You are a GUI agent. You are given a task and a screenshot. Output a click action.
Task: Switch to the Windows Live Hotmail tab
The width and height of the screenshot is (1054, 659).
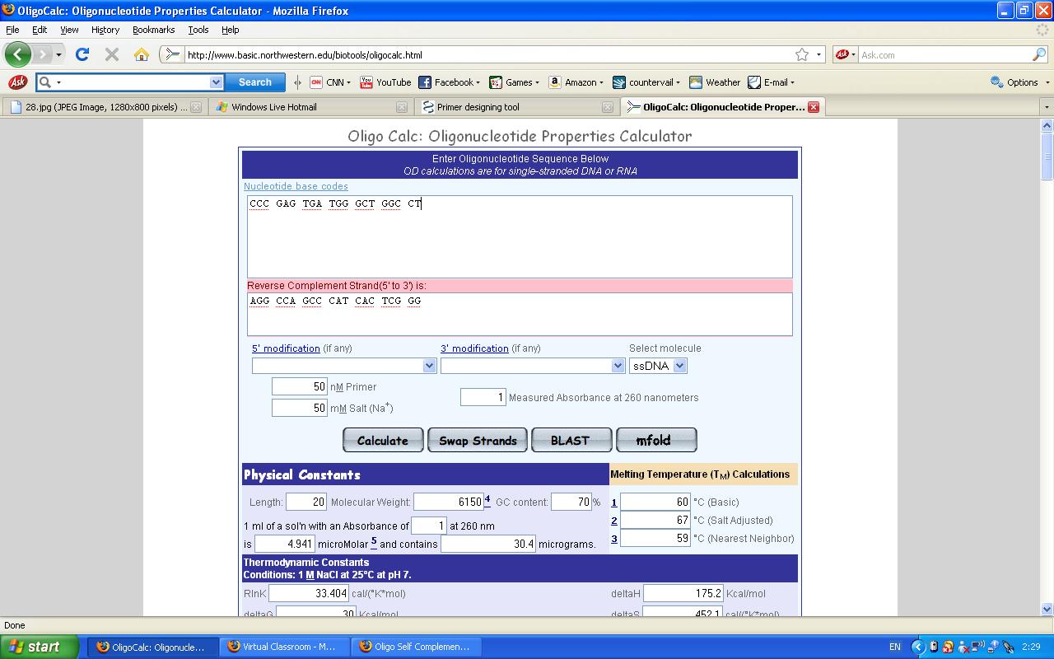[310, 107]
